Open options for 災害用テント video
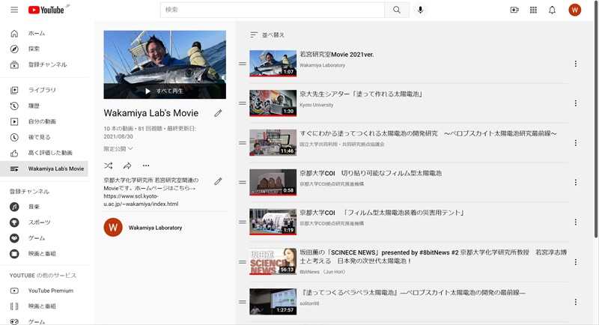 (x=575, y=222)
